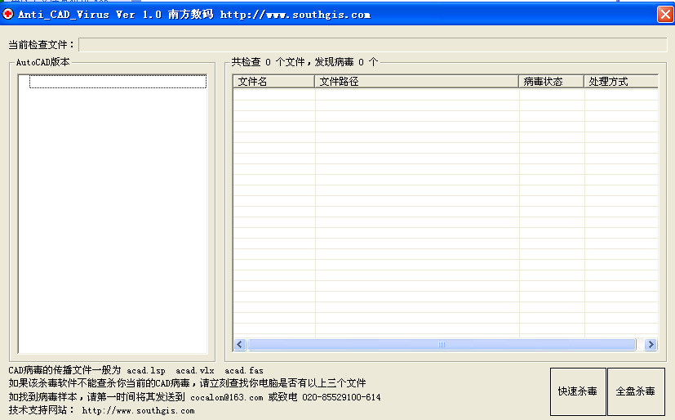This screenshot has height=420, width=675.
Task: Sort results by 文件名 column header
Action: coord(273,82)
